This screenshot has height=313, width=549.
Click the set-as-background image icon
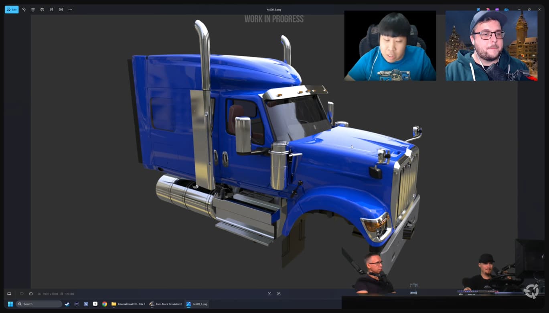51,10
